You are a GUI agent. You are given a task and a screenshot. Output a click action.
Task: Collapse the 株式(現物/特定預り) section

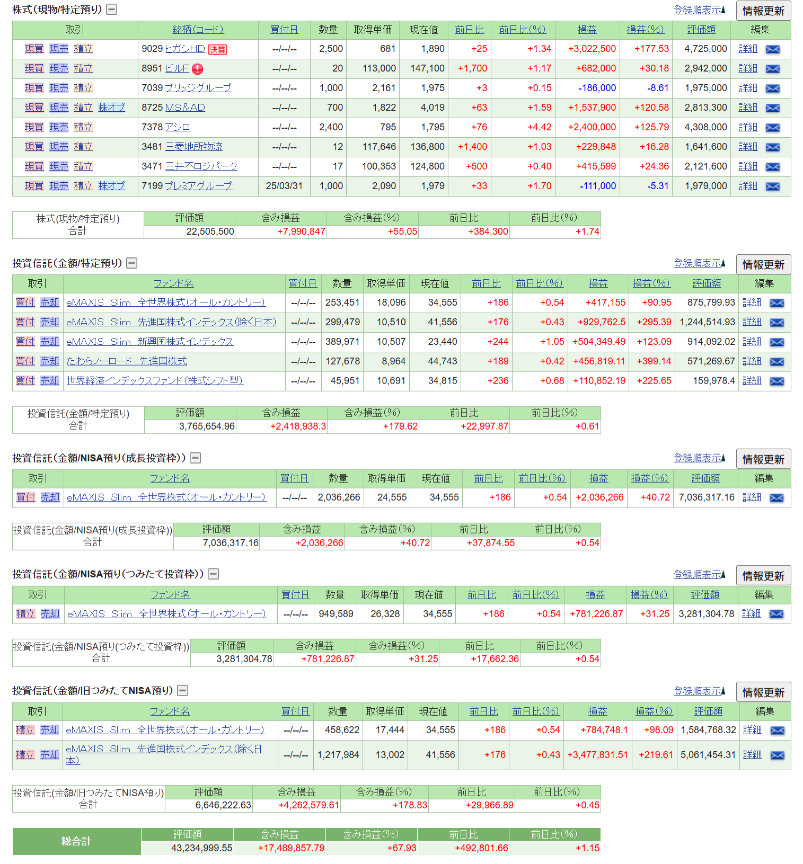point(111,9)
